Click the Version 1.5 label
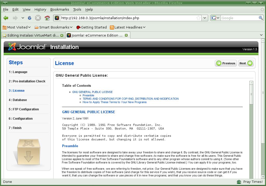Image resolution: width=266 pixels, height=186 pixels. tap(250, 49)
